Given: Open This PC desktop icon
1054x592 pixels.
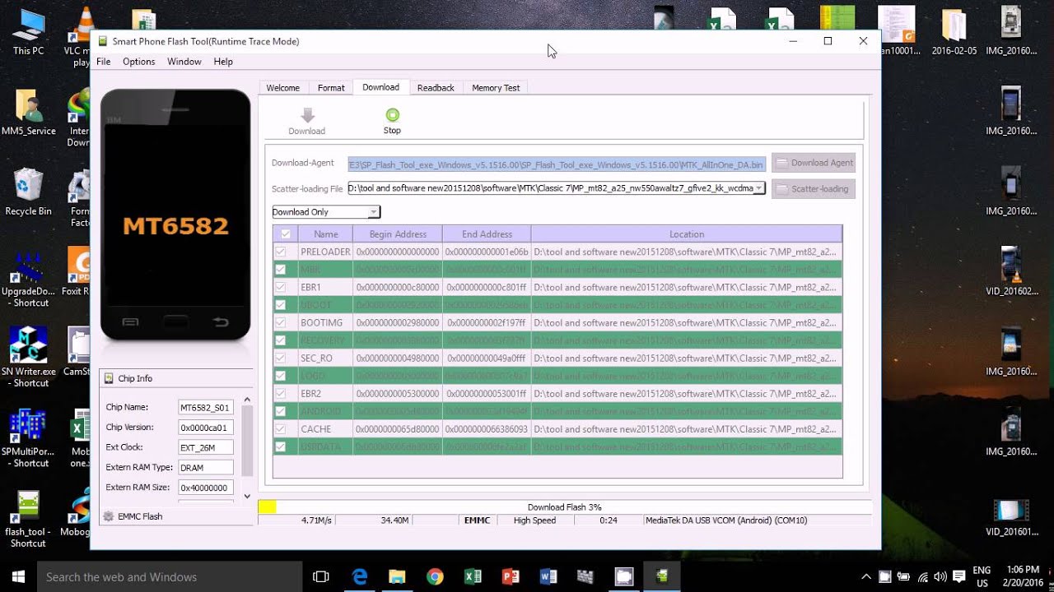Looking at the screenshot, I should tap(28, 33).
